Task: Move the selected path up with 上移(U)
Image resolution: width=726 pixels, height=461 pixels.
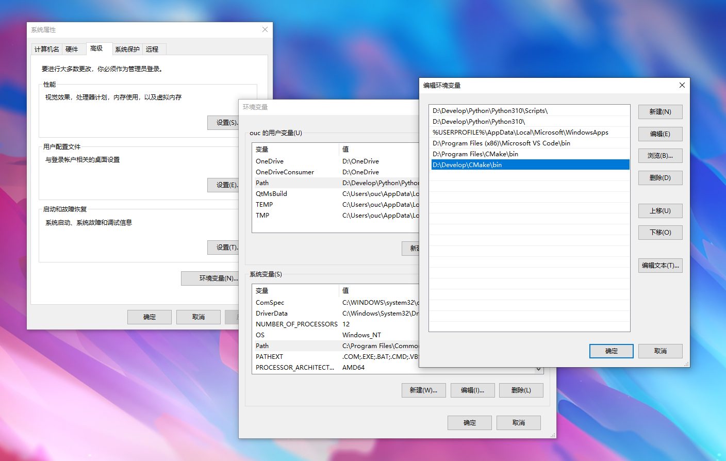Action: 660,210
